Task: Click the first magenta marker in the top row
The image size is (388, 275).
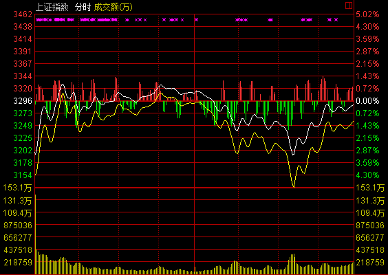Action: coord(37,20)
